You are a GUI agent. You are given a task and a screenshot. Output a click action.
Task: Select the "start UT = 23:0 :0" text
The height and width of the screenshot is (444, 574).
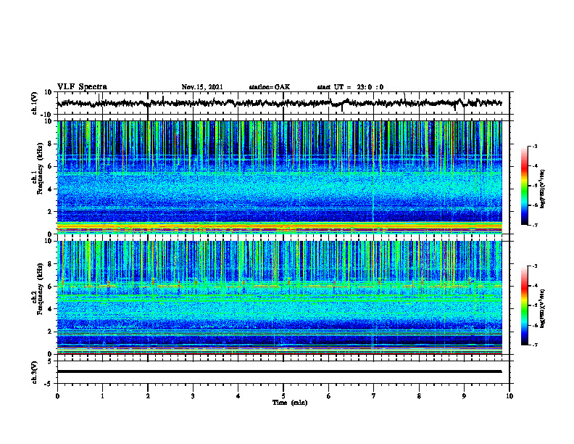[350, 87]
